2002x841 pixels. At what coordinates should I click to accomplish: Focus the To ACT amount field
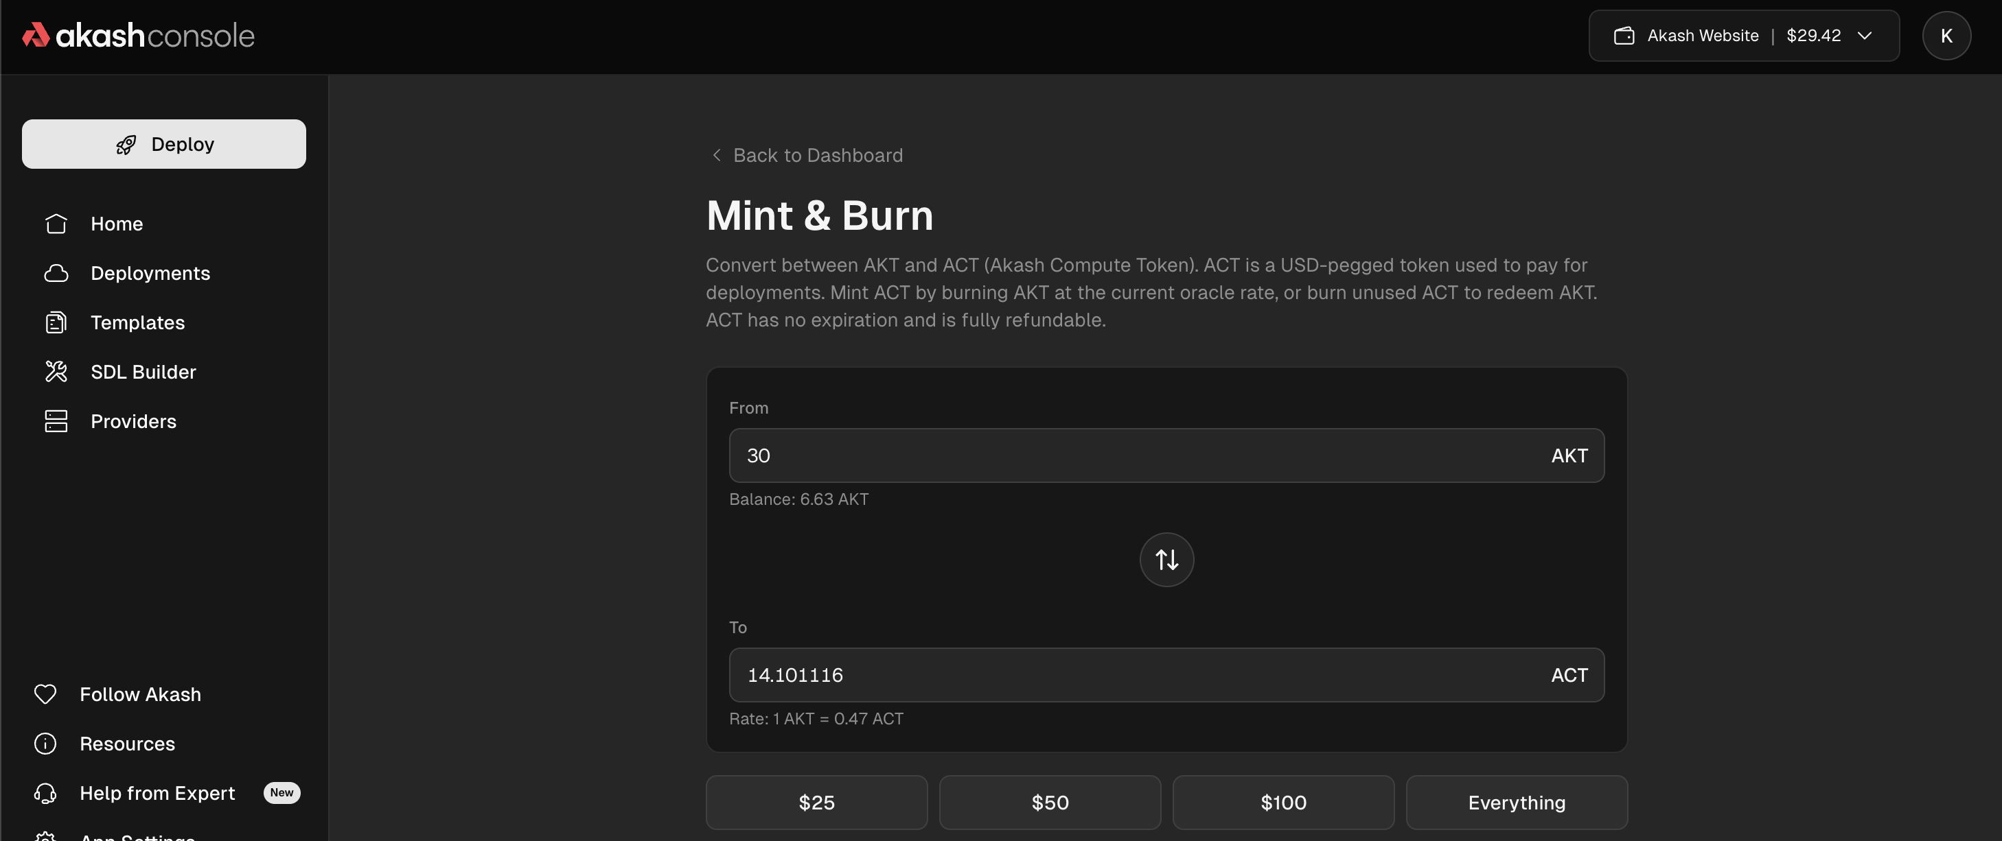click(x=1166, y=675)
